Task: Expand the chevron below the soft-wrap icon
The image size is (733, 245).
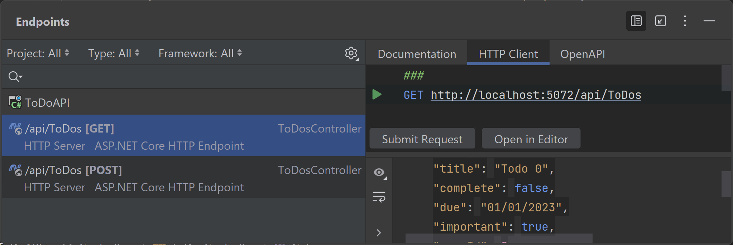Action: [379, 233]
